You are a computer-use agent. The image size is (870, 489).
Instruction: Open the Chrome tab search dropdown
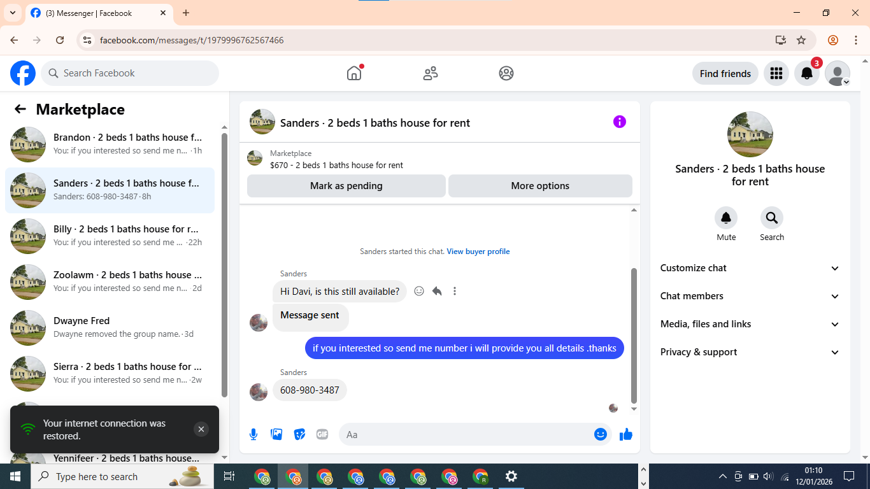(x=12, y=13)
